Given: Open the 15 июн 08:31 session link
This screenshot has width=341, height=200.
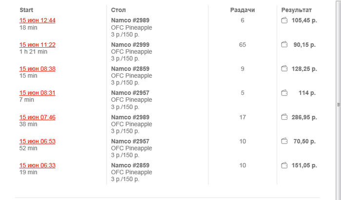Looking at the screenshot, I should point(38,93).
